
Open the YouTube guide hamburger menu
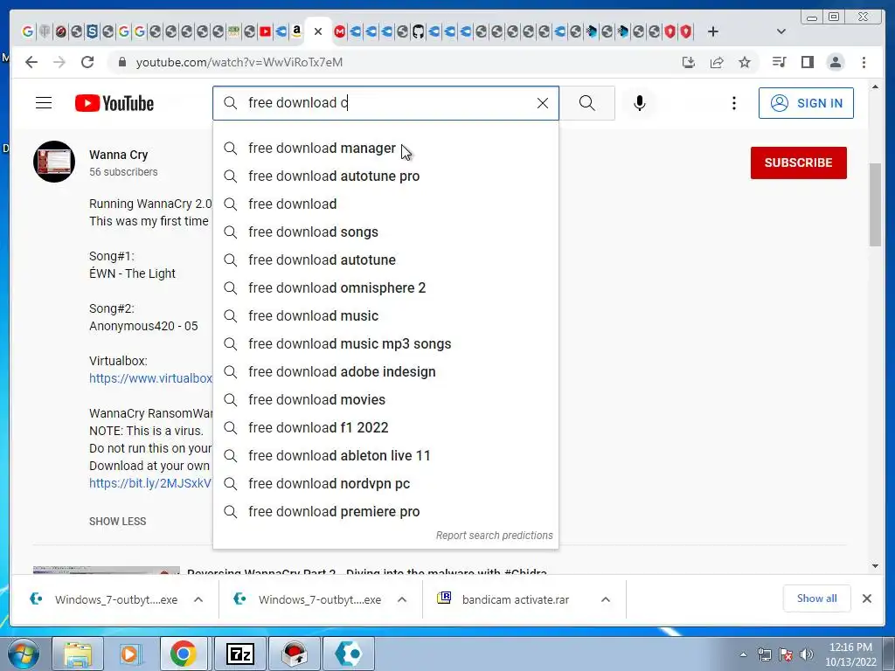click(x=44, y=103)
